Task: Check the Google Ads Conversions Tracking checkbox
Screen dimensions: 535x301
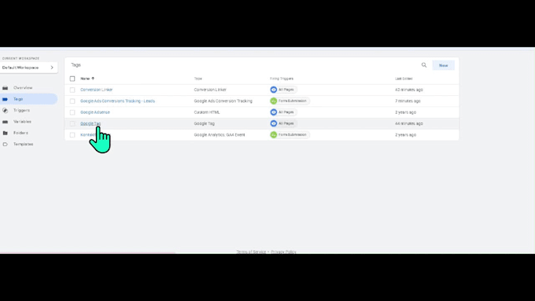Action: [72, 101]
